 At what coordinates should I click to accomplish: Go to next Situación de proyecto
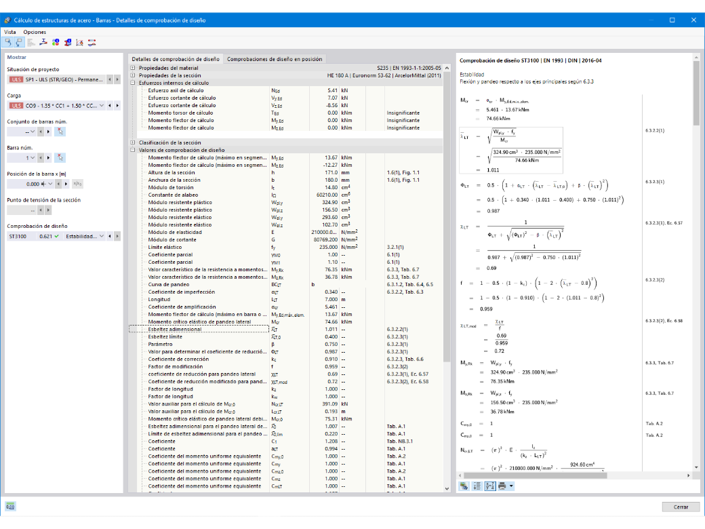pos(117,79)
